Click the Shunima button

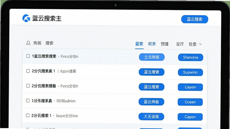(x=191, y=57)
